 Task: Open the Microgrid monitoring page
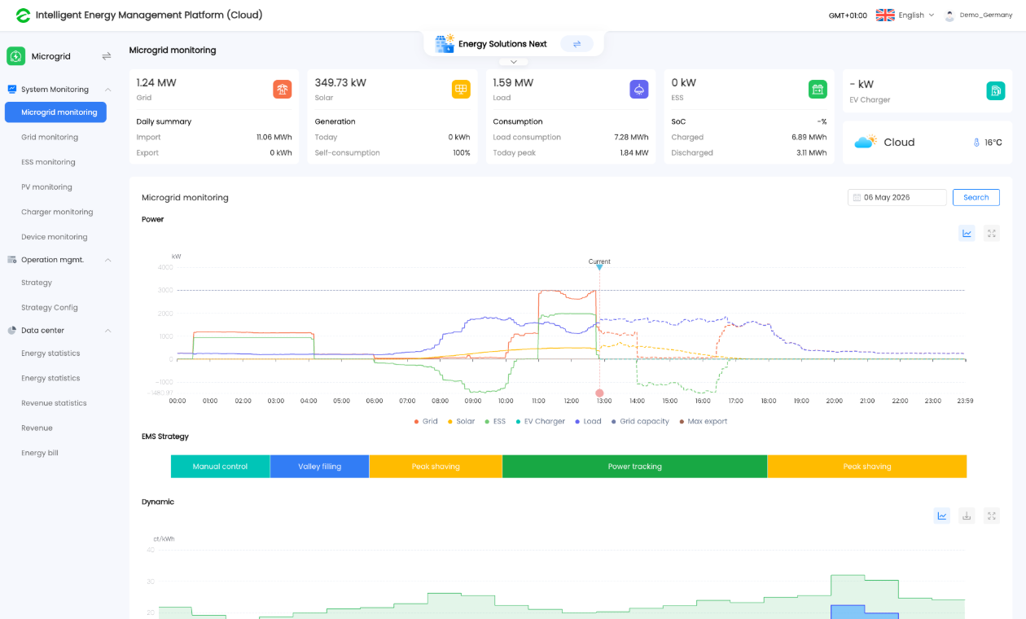(x=55, y=112)
